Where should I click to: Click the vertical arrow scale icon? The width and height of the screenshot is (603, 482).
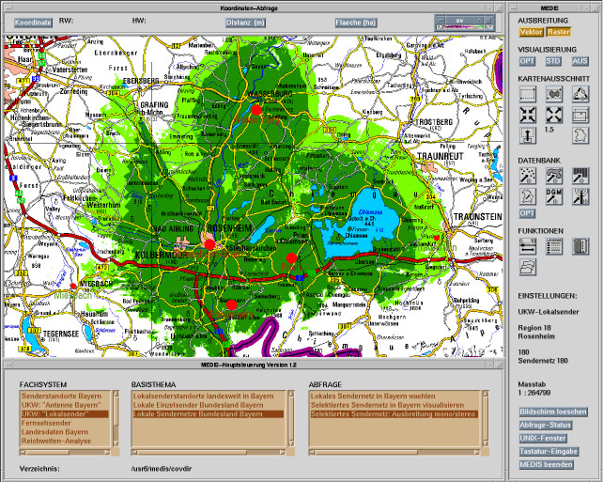[528, 135]
